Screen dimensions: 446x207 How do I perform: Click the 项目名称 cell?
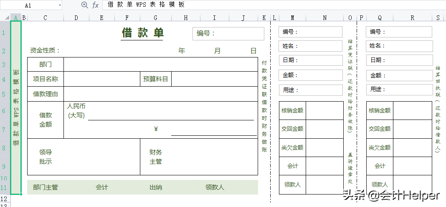point(46,79)
